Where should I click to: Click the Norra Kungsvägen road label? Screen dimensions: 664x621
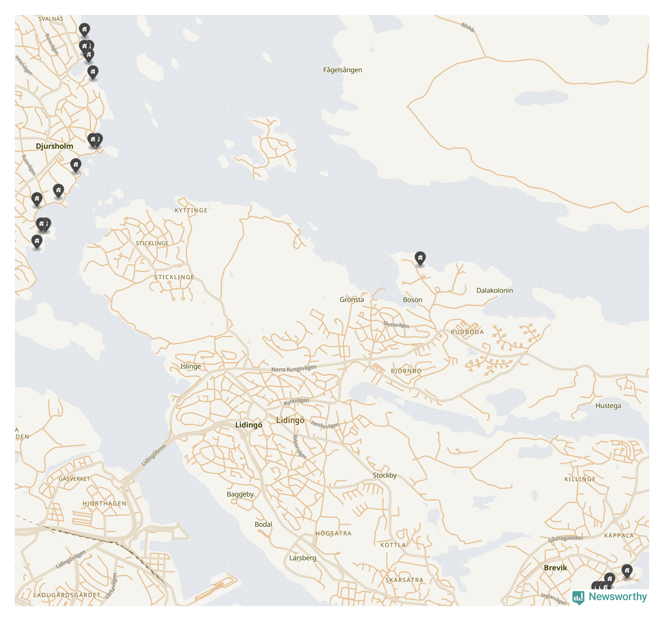293,369
